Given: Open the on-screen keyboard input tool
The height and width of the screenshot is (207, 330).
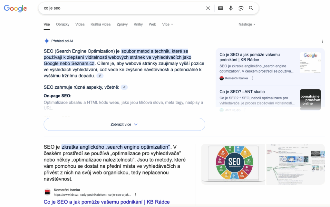Looking at the screenshot, I should (x=220, y=8).
